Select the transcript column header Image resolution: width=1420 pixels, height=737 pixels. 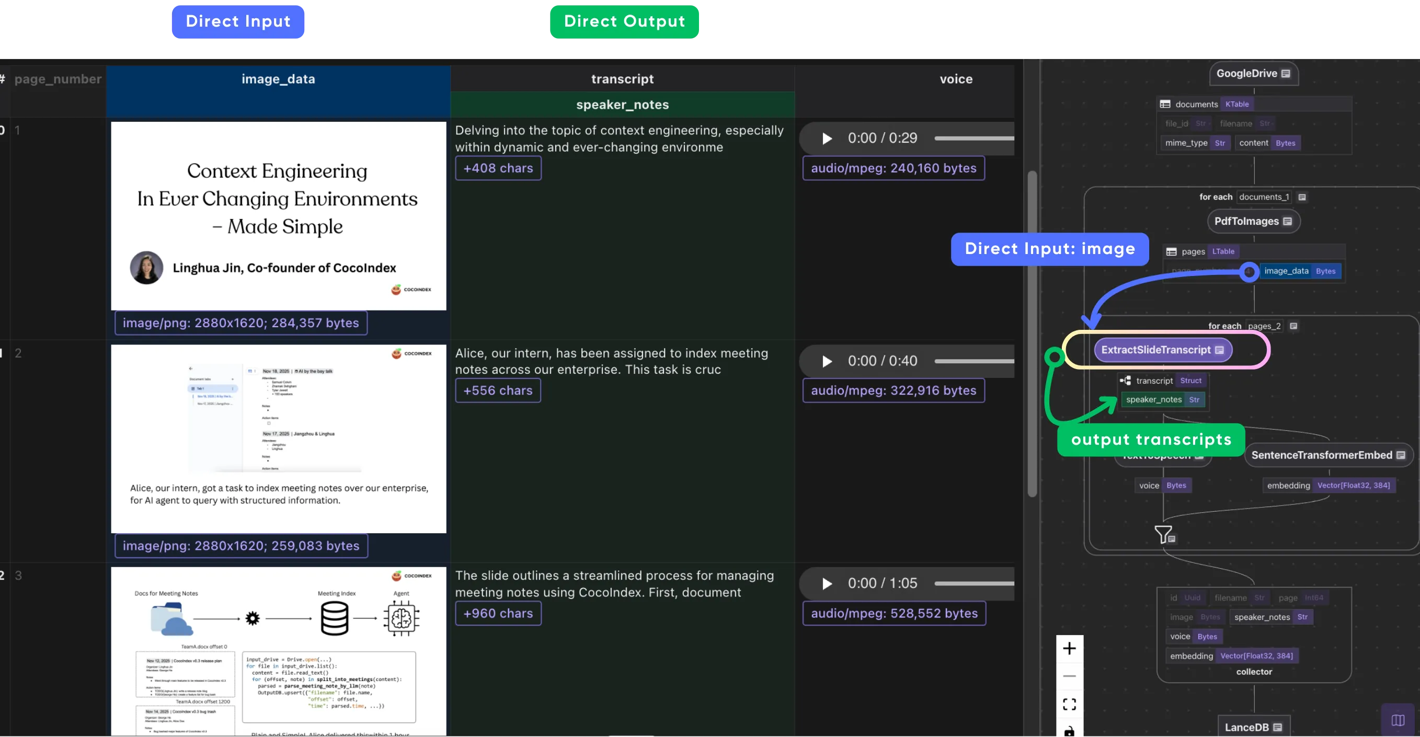[622, 78]
